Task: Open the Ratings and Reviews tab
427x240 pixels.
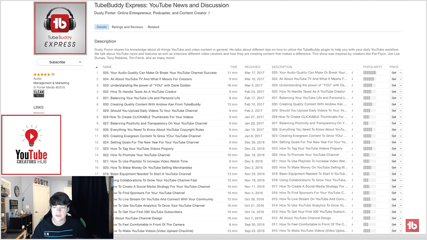Action: coord(127,27)
